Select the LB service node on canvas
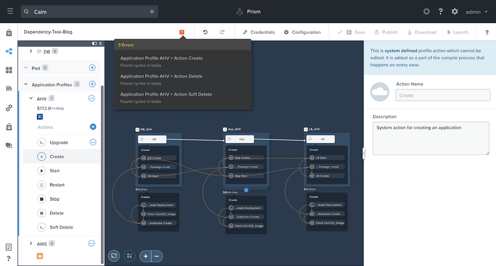496x266 pixels. coord(320,139)
